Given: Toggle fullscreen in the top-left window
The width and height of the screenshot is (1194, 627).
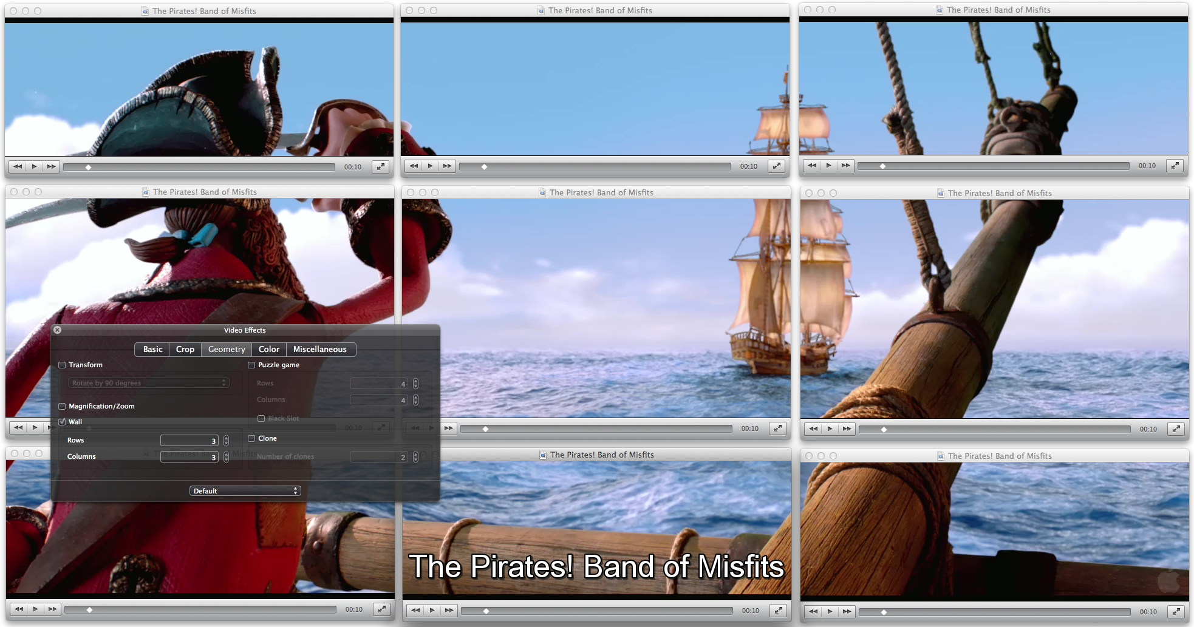Looking at the screenshot, I should coord(381,166).
